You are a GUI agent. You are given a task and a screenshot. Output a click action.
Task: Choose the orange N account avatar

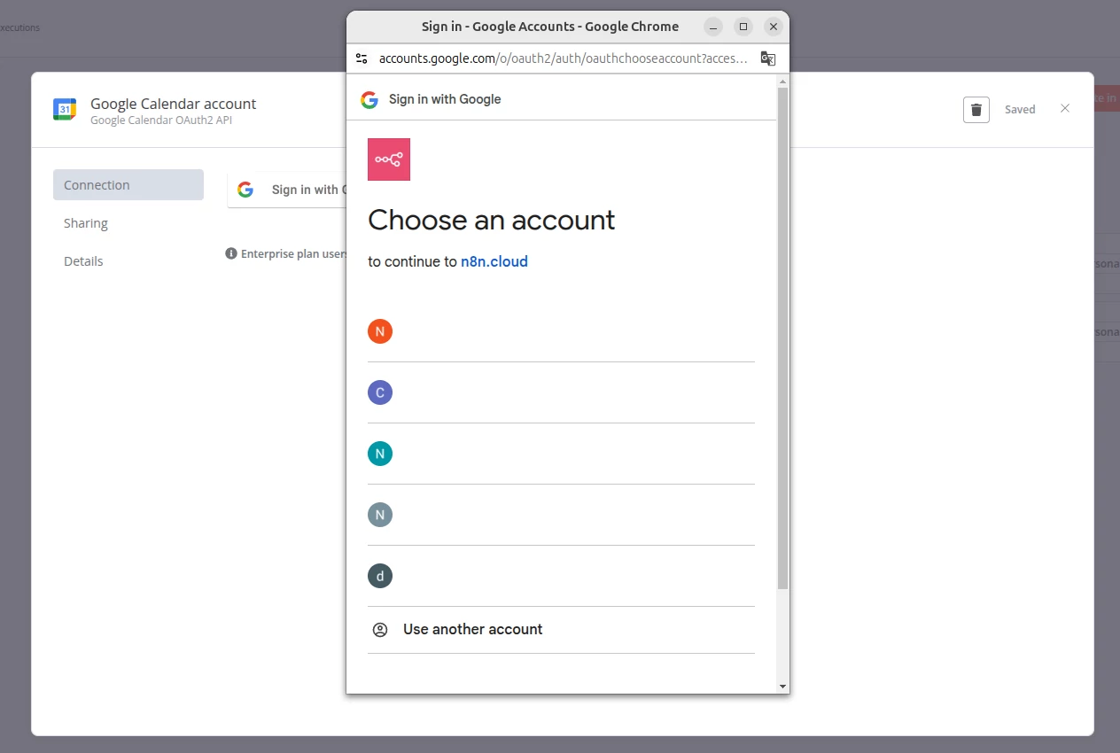(380, 331)
